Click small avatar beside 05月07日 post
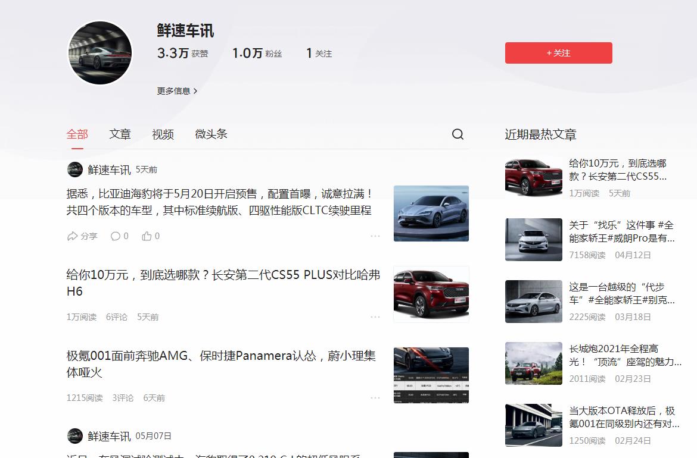Viewport: 697px width, 458px height. pos(74,436)
